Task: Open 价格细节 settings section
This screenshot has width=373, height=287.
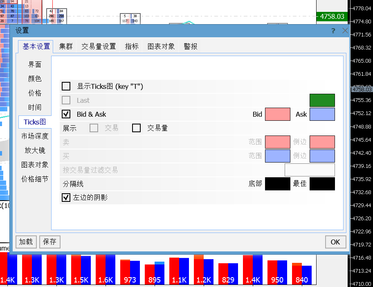Action: point(35,179)
